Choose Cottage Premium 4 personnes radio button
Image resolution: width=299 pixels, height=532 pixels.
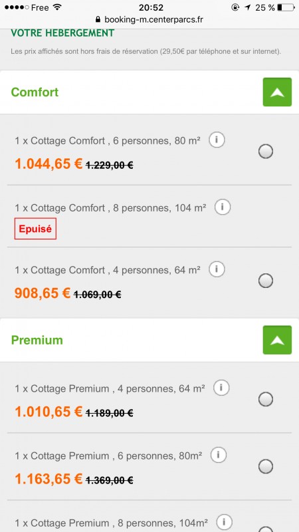(265, 400)
